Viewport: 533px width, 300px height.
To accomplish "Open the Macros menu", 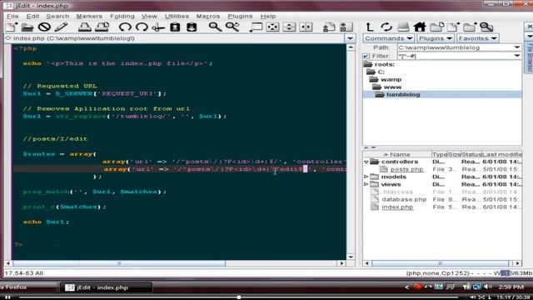I will (208, 16).
